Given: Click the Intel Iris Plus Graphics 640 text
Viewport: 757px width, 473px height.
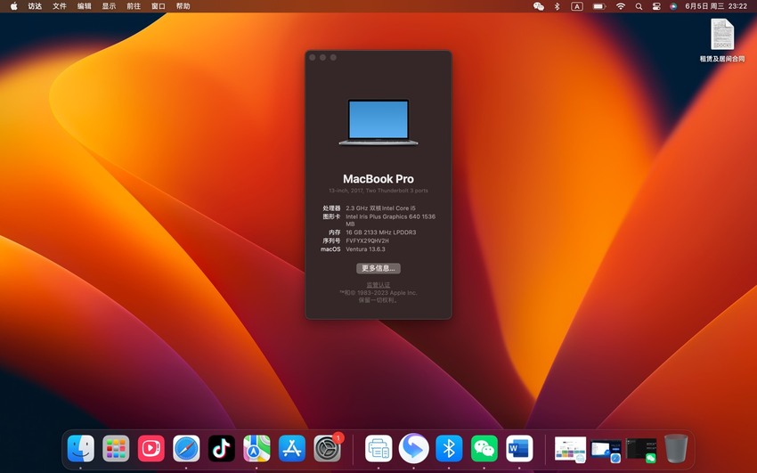Looking at the screenshot, I should 391,220.
